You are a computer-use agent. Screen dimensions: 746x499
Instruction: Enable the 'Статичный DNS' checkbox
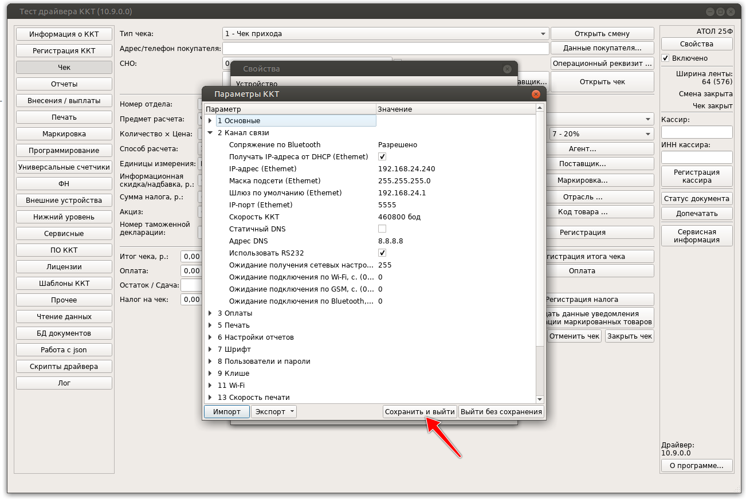[x=382, y=229]
